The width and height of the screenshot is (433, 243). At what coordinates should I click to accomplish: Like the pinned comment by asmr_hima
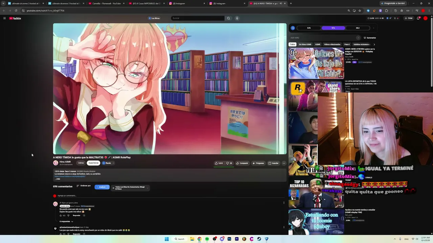61,215
